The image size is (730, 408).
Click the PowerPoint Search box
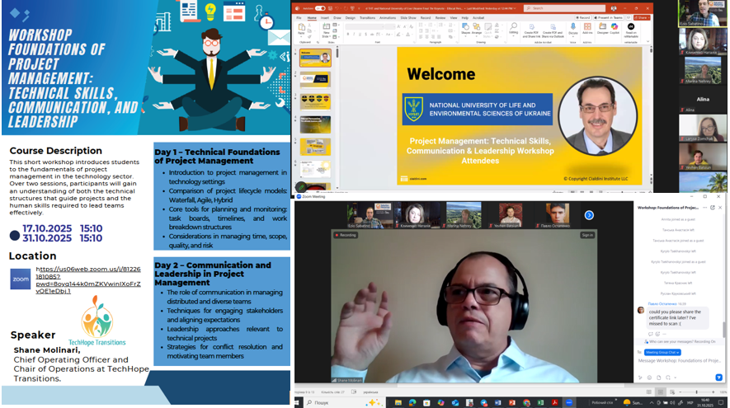[564, 8]
